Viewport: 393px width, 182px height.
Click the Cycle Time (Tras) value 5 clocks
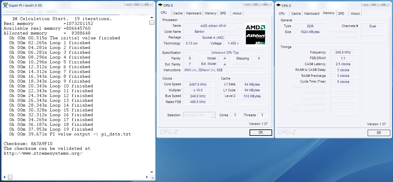pyautogui.click(x=343, y=82)
